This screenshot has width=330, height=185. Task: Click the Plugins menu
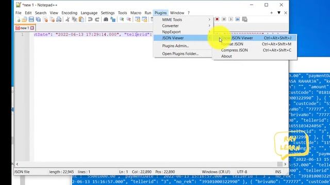tap(160, 13)
